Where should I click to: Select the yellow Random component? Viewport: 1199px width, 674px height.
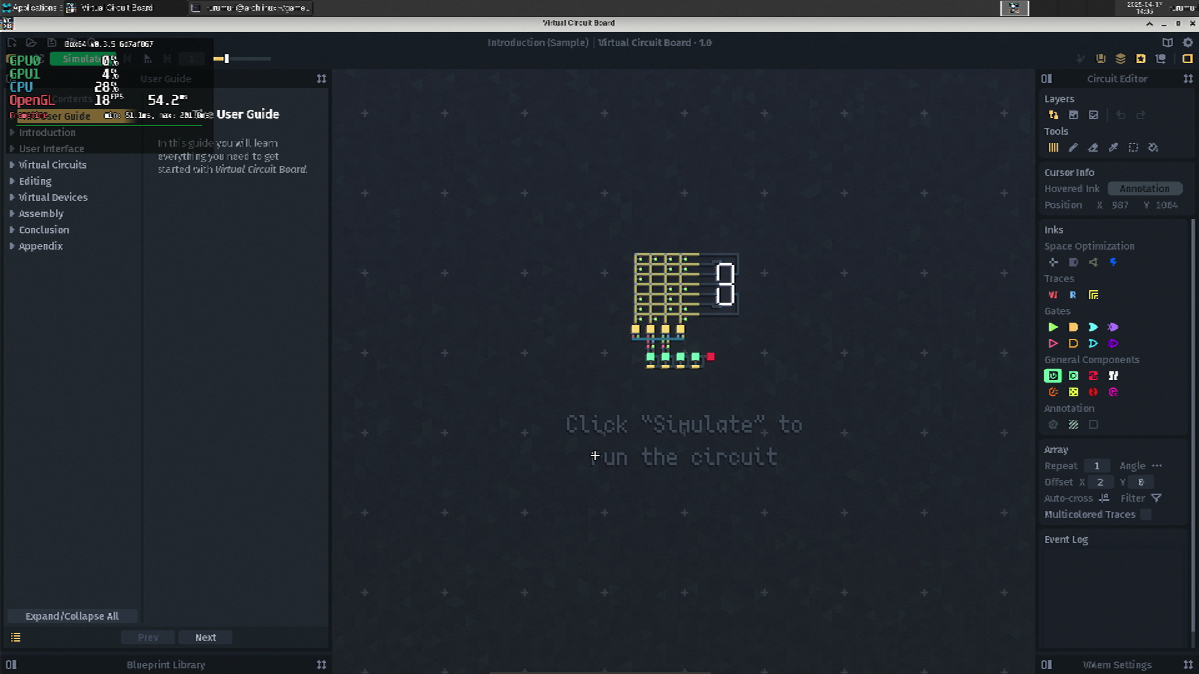1073,392
